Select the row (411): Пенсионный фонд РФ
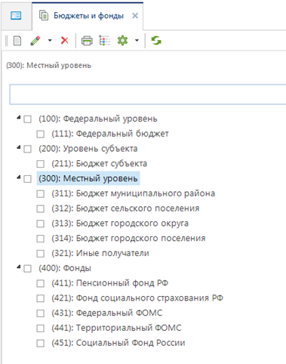 110,283
